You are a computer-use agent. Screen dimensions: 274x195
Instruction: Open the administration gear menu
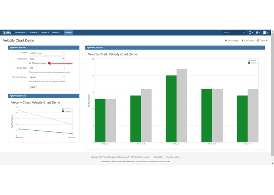pyautogui.click(x=257, y=32)
